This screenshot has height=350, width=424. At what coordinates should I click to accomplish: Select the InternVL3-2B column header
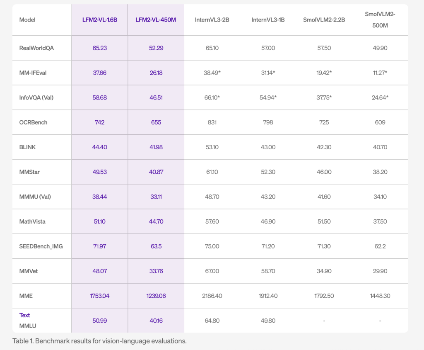[x=212, y=20]
